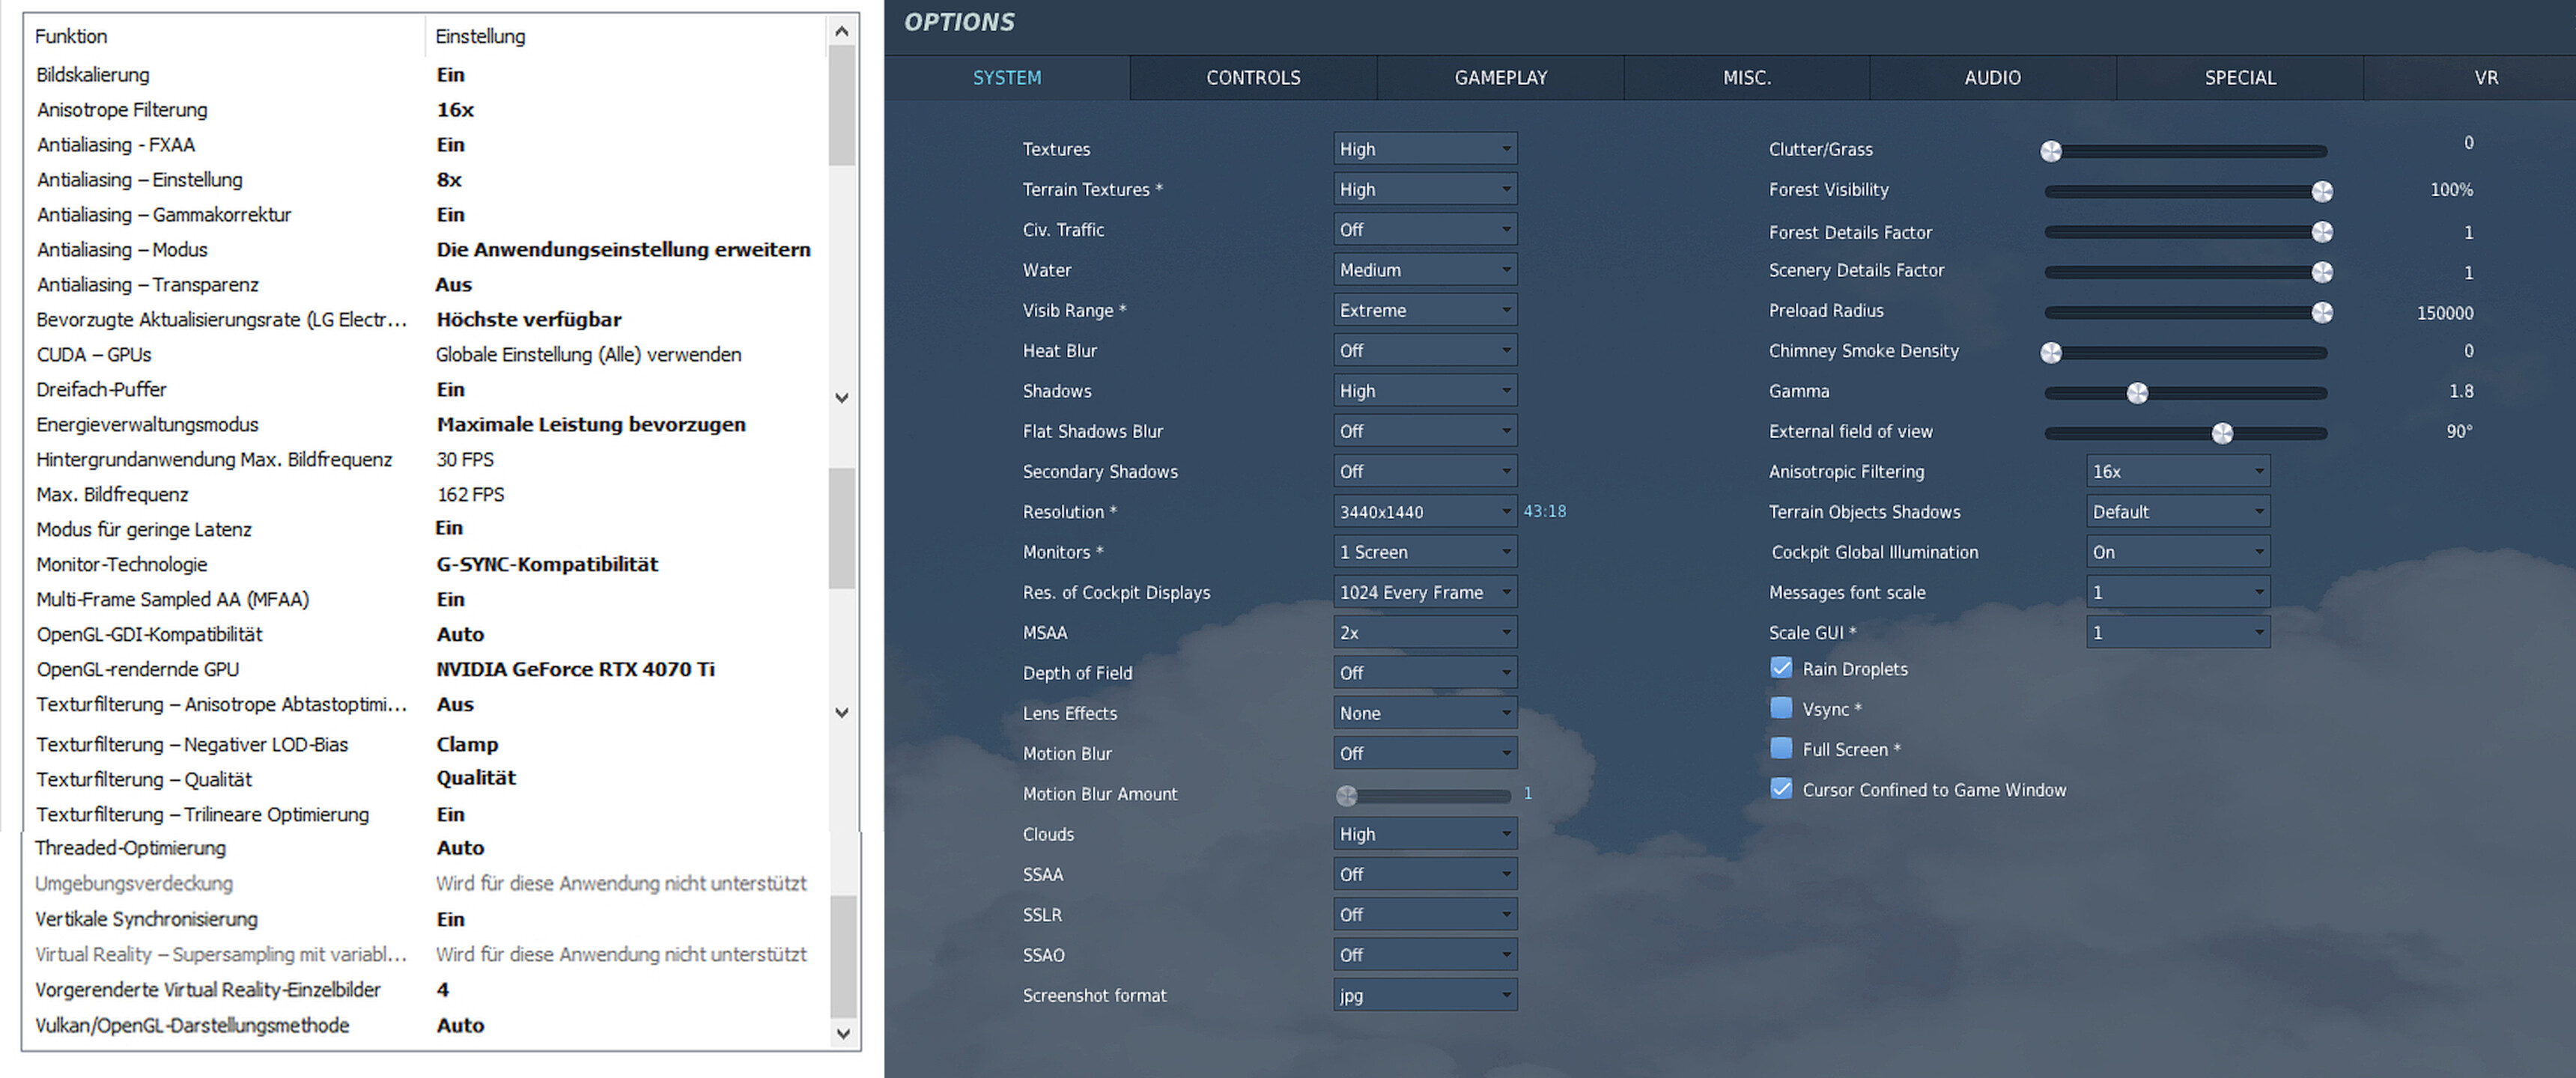Expand the MSAA dropdown set to 2x
This screenshot has width=2576, height=1078.
(1425, 632)
